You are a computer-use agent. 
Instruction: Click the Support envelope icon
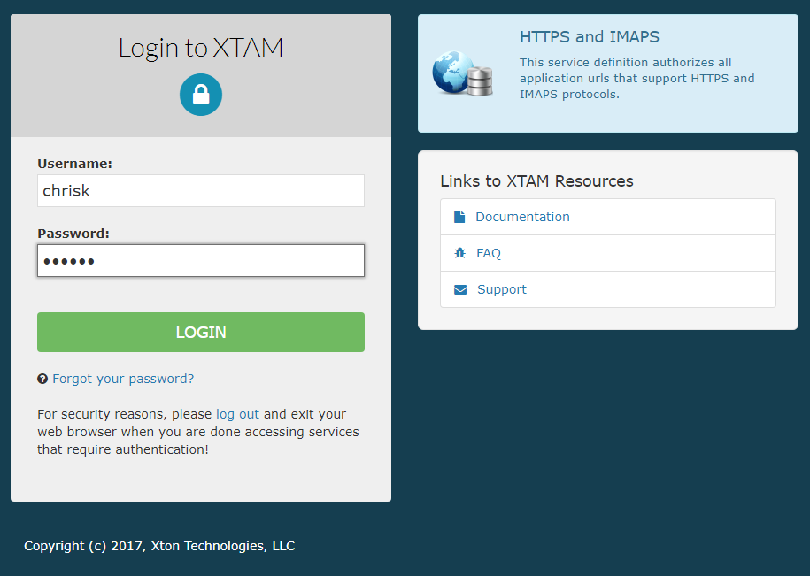coord(460,289)
